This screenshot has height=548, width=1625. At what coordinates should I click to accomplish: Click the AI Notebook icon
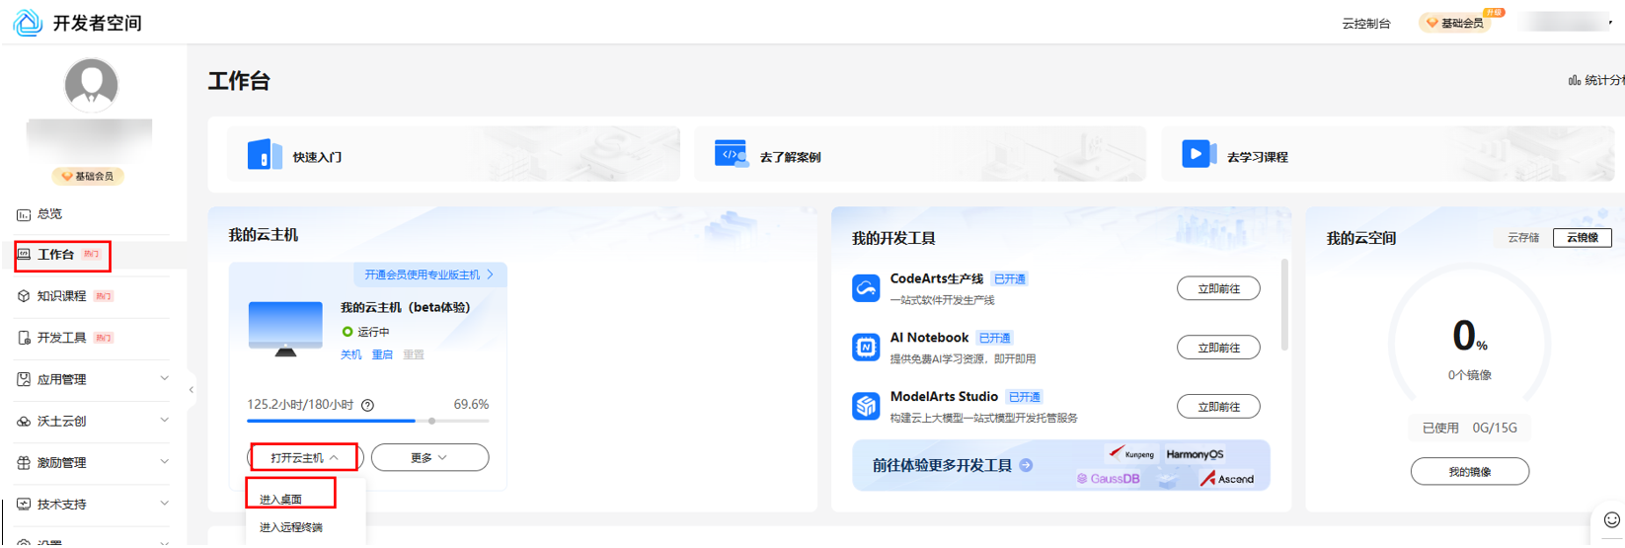[x=866, y=348]
